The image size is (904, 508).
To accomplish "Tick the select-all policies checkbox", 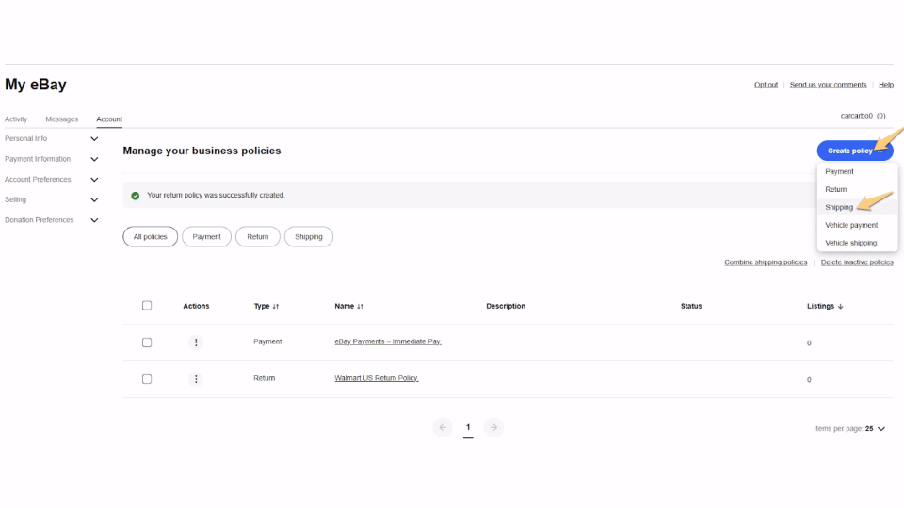I will [147, 306].
